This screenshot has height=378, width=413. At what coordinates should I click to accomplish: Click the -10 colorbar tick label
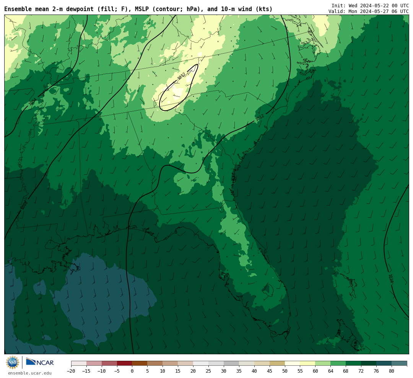point(102,371)
